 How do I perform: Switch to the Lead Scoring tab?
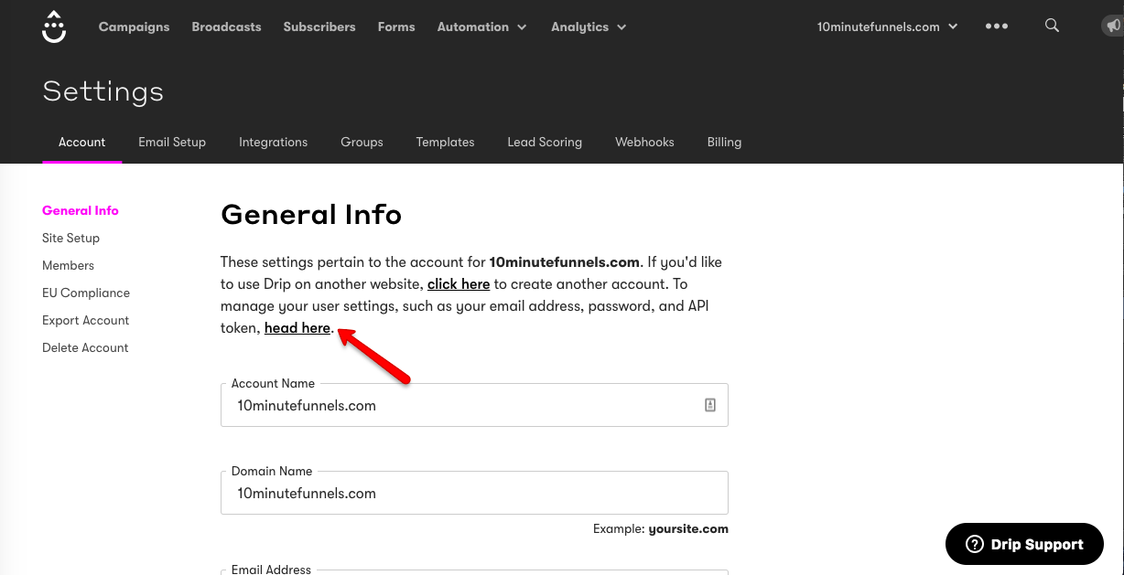[x=545, y=142]
